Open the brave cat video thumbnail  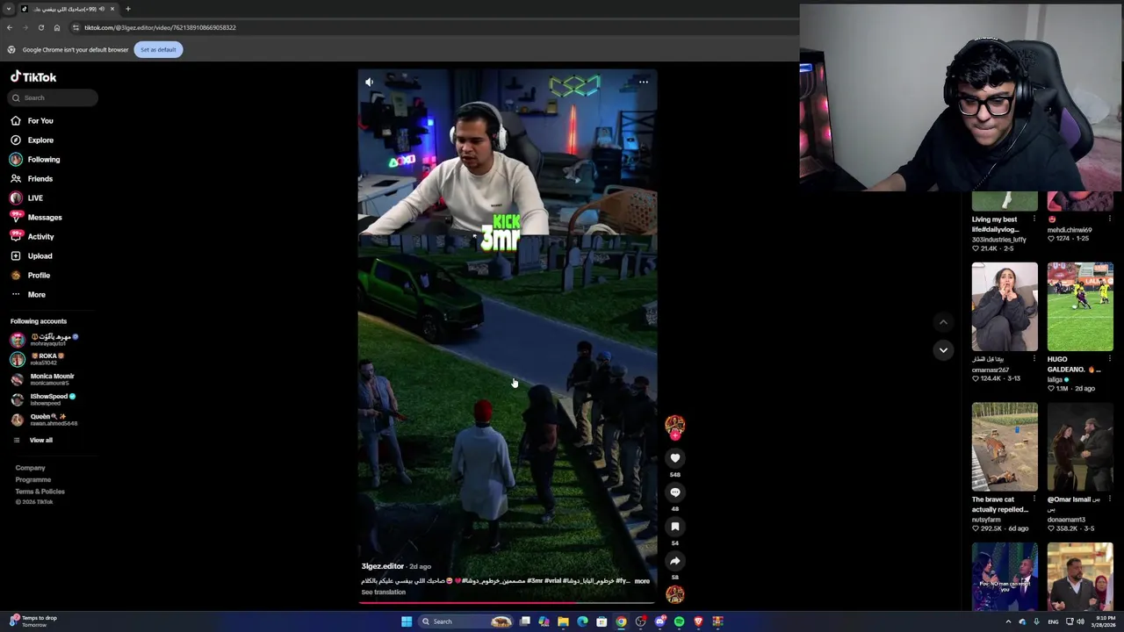pyautogui.click(x=1005, y=447)
